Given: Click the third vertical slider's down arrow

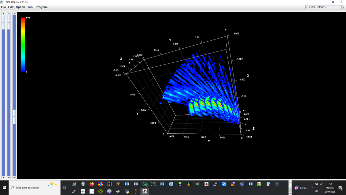Looking at the screenshot, I should click(x=14, y=177).
